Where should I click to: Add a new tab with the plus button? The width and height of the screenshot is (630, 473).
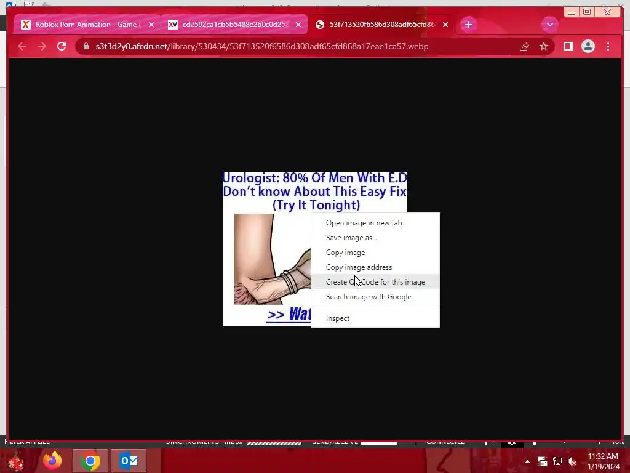coord(468,25)
